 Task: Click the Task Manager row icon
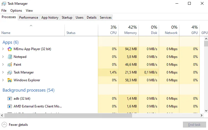[10, 72]
